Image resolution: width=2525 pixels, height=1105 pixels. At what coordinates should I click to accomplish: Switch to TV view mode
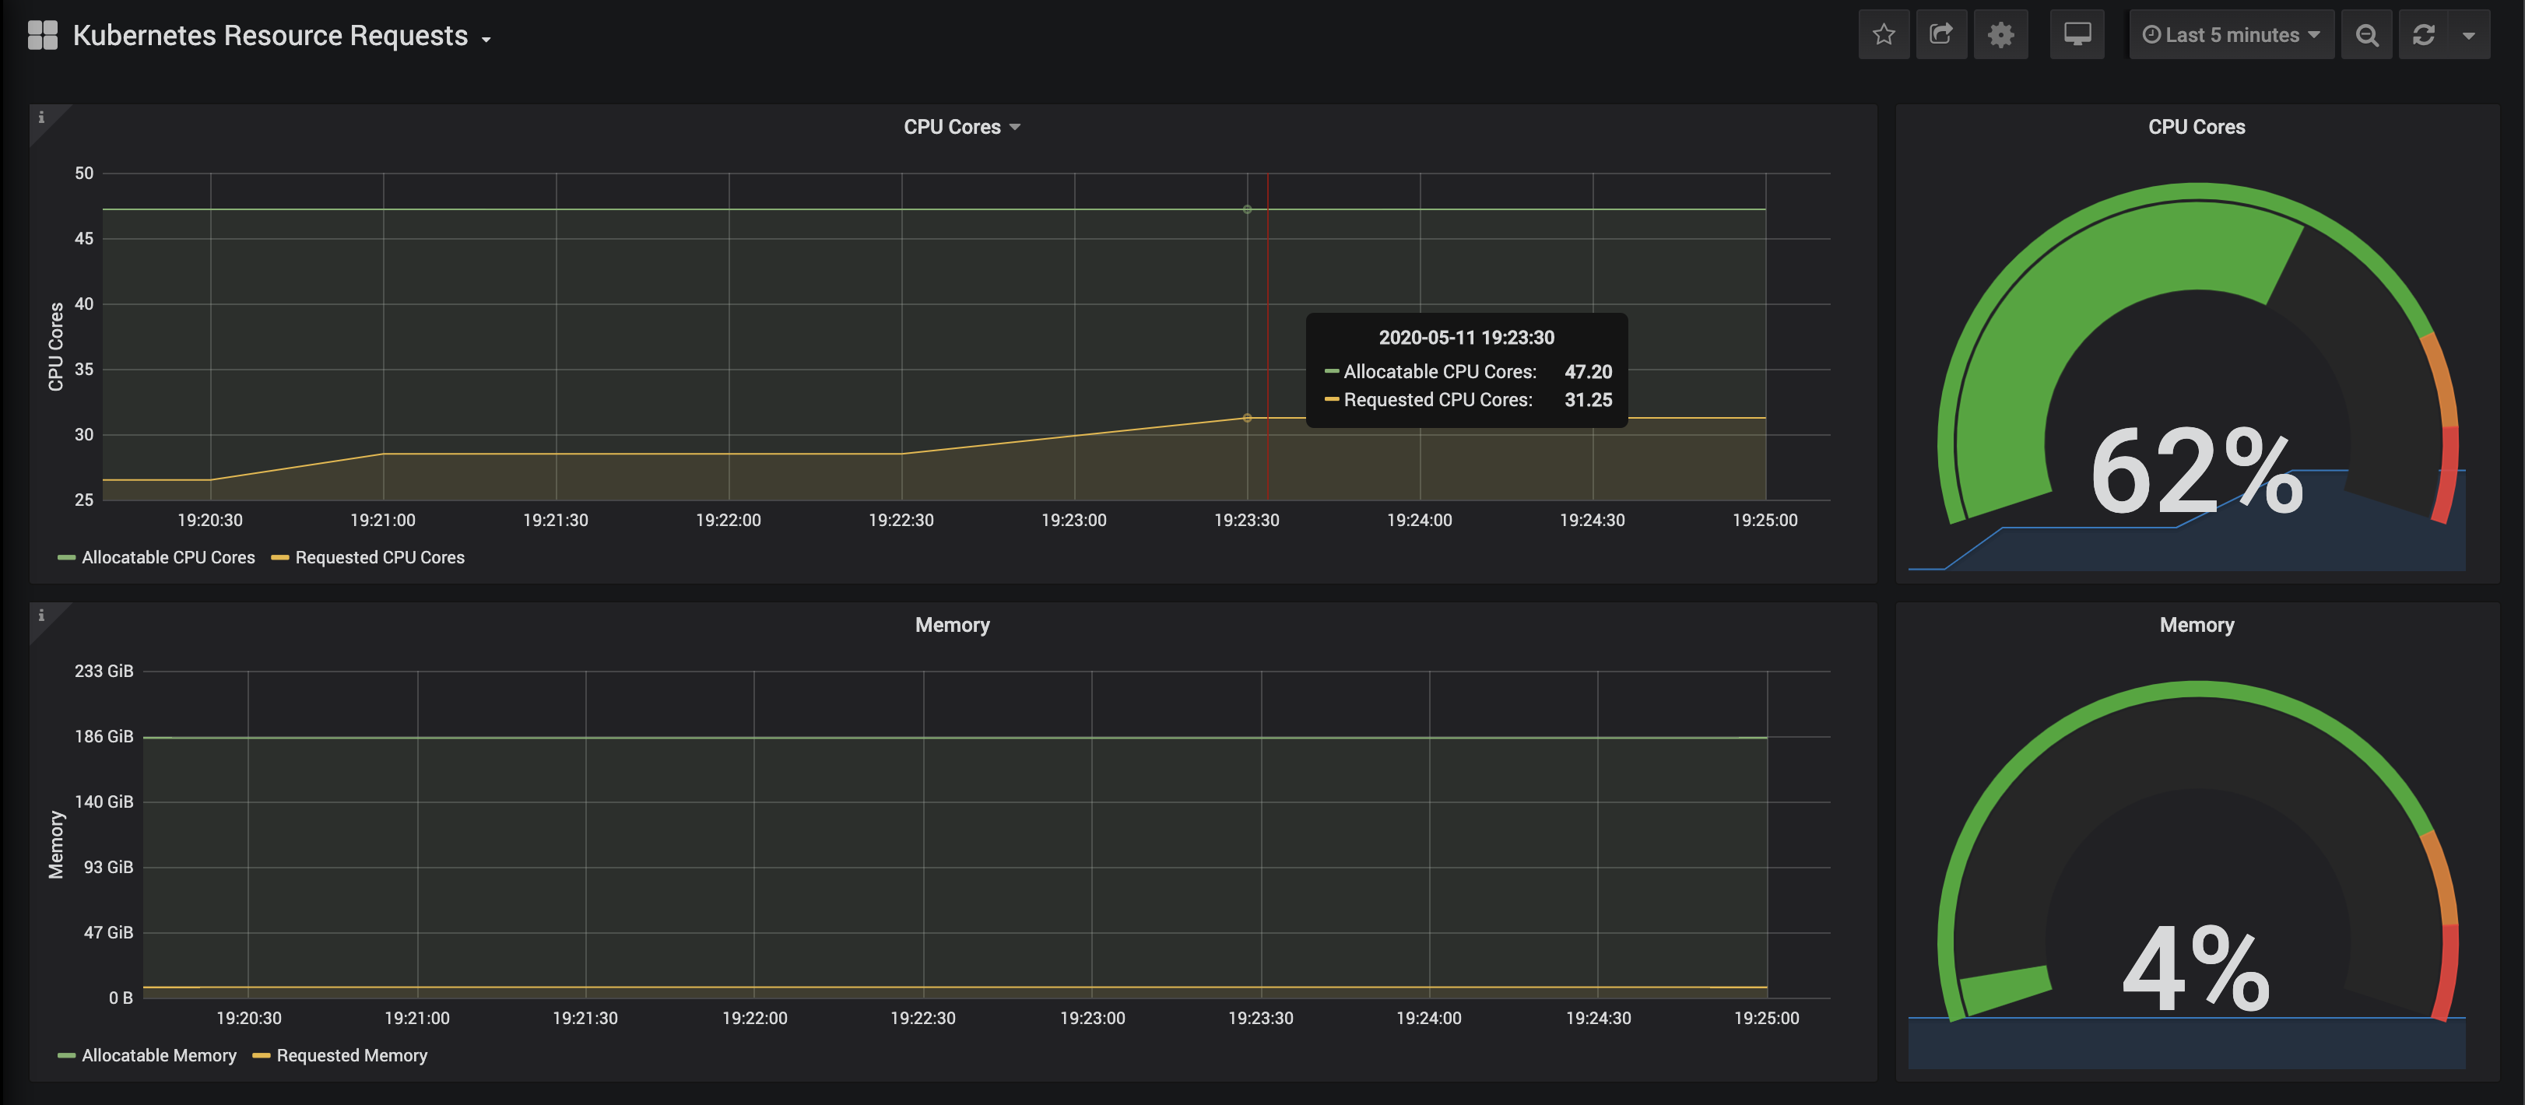[x=2076, y=35]
